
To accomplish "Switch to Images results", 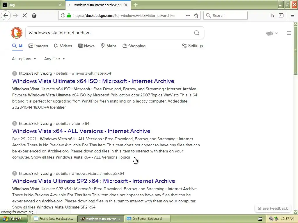I will coord(38,46).
